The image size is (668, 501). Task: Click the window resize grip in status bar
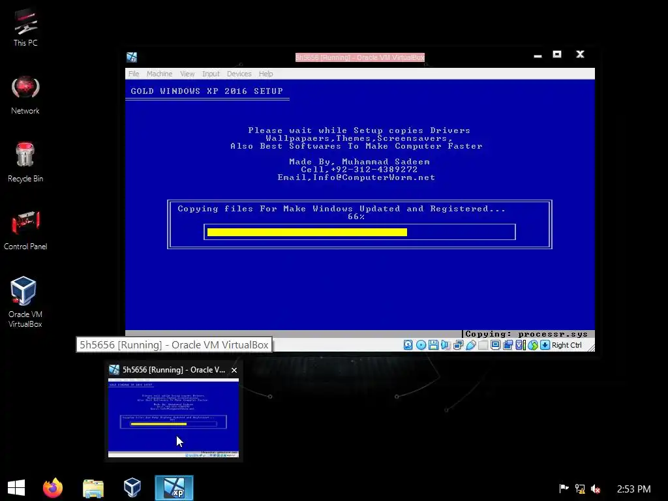[x=591, y=348]
